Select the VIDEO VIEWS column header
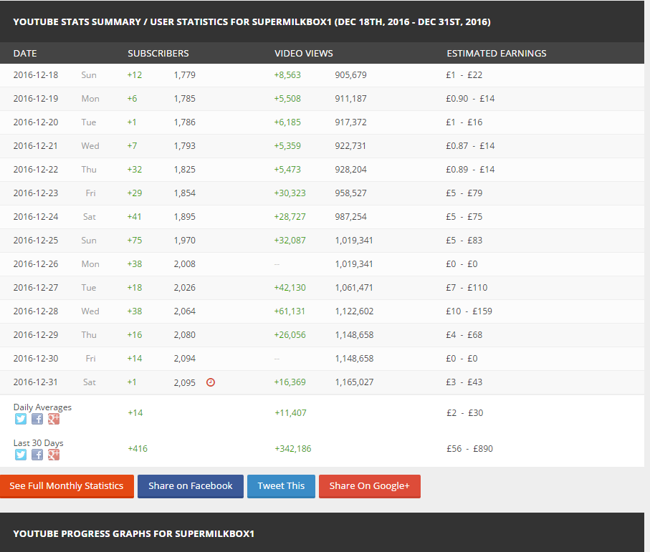 click(304, 54)
